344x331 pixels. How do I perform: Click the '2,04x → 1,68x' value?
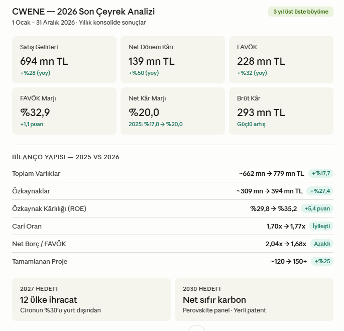[286, 244]
